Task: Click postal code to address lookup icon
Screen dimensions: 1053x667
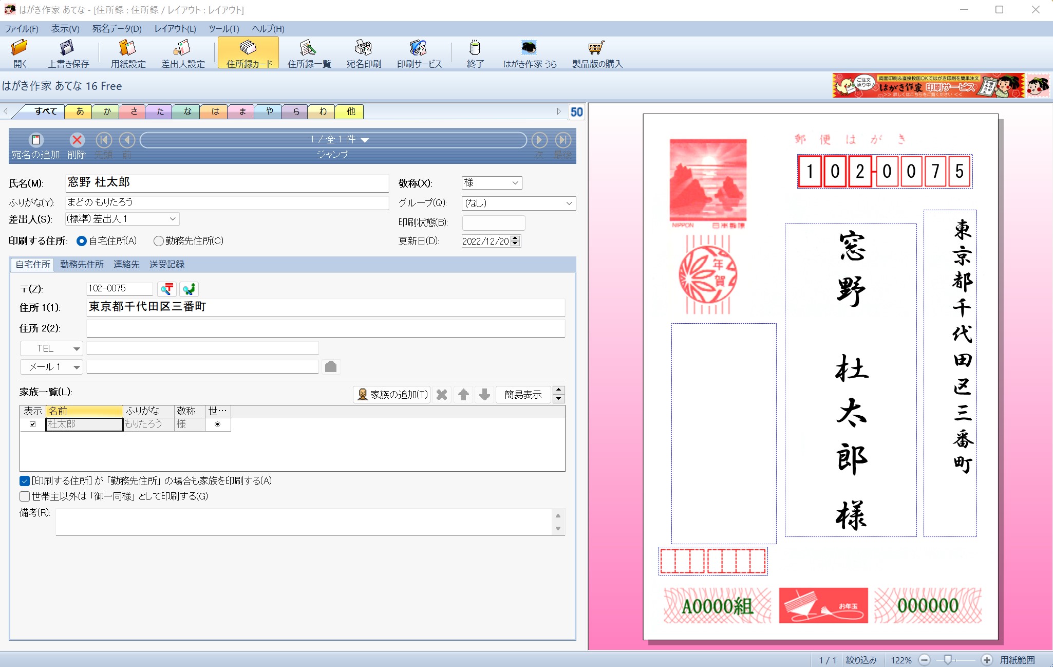Action: (167, 289)
